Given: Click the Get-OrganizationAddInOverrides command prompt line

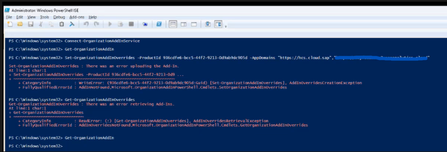Looking at the screenshot, I should pyautogui.click(x=72, y=100).
